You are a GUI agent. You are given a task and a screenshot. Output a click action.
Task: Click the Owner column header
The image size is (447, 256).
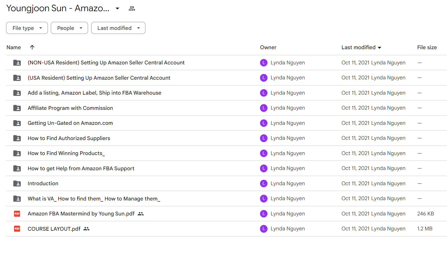(x=268, y=47)
